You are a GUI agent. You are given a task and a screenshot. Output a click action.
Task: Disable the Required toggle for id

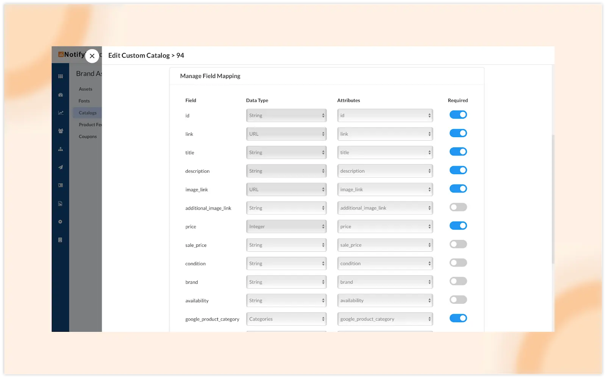pyautogui.click(x=458, y=115)
